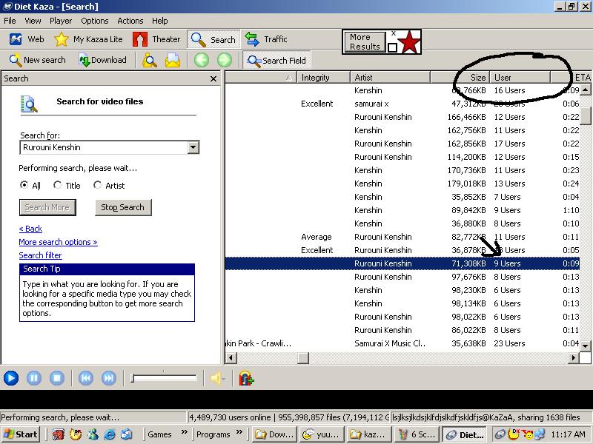This screenshot has height=444, width=593.
Task: Open the Web toolbar button
Action: click(x=27, y=39)
